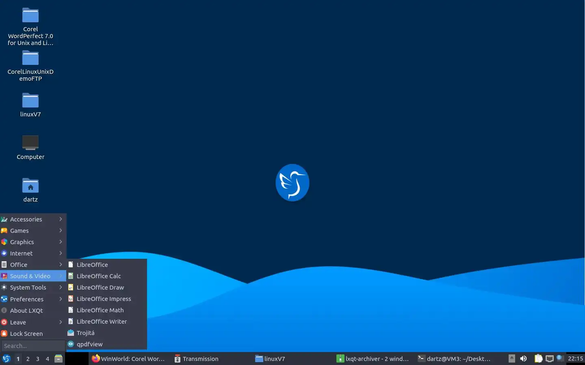Screen dimensions: 585x365
Task: Launch LibreOffice Calc from the submenu
Action: pos(106,276)
